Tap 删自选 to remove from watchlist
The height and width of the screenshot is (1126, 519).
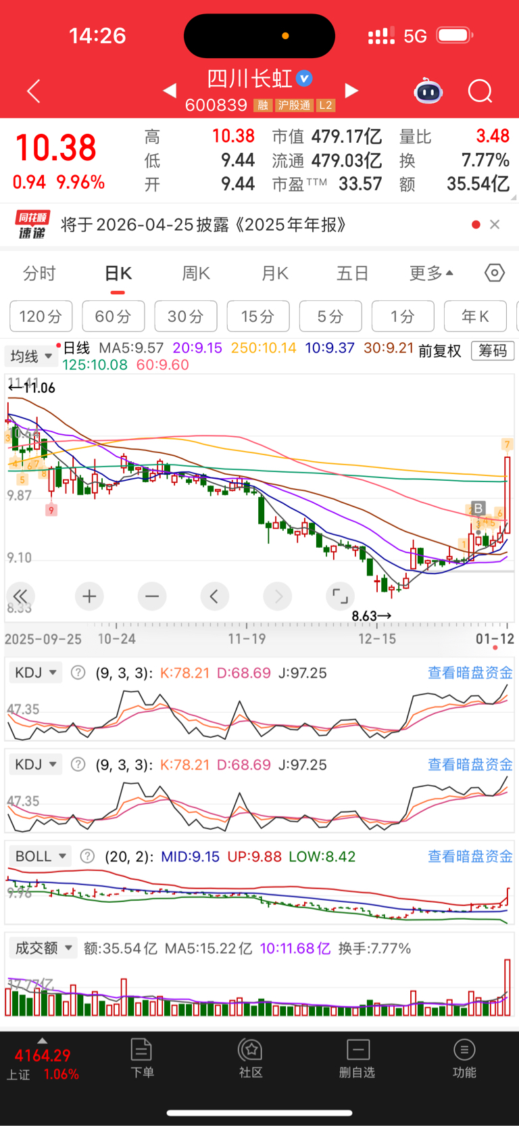click(357, 1058)
